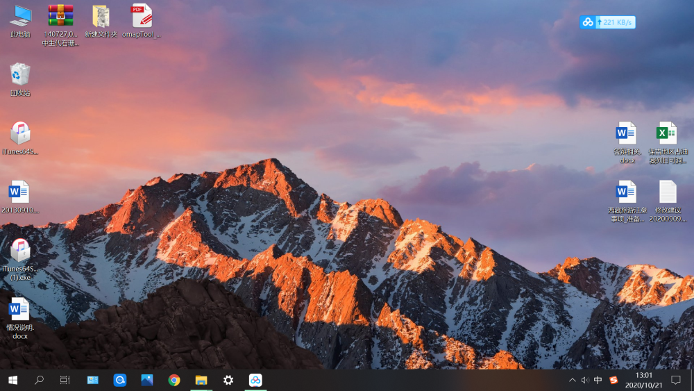Launch Google Chrome from taskbar
694x391 pixels.
point(174,380)
